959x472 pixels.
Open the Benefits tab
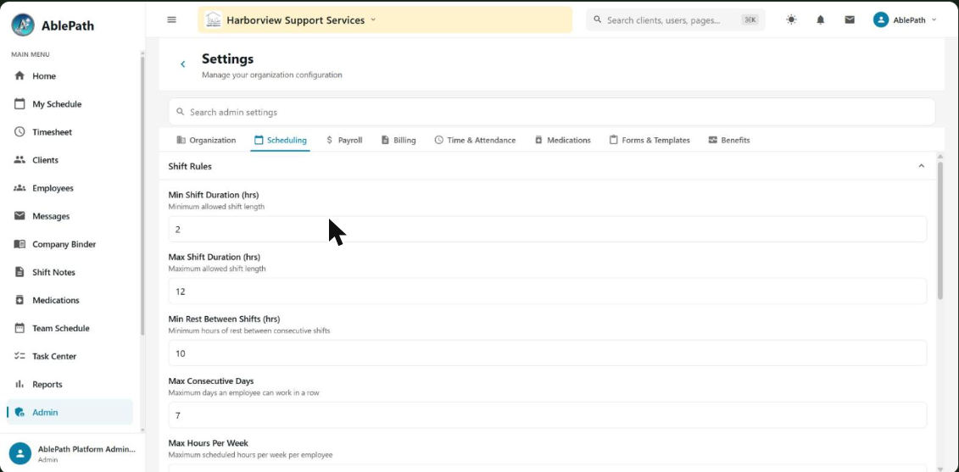click(729, 140)
